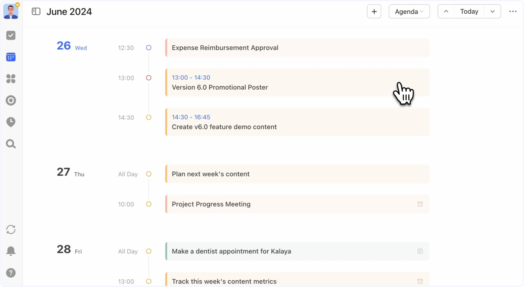The image size is (524, 287).
Task: Go to previous day with the up chevron
Action: tap(446, 11)
